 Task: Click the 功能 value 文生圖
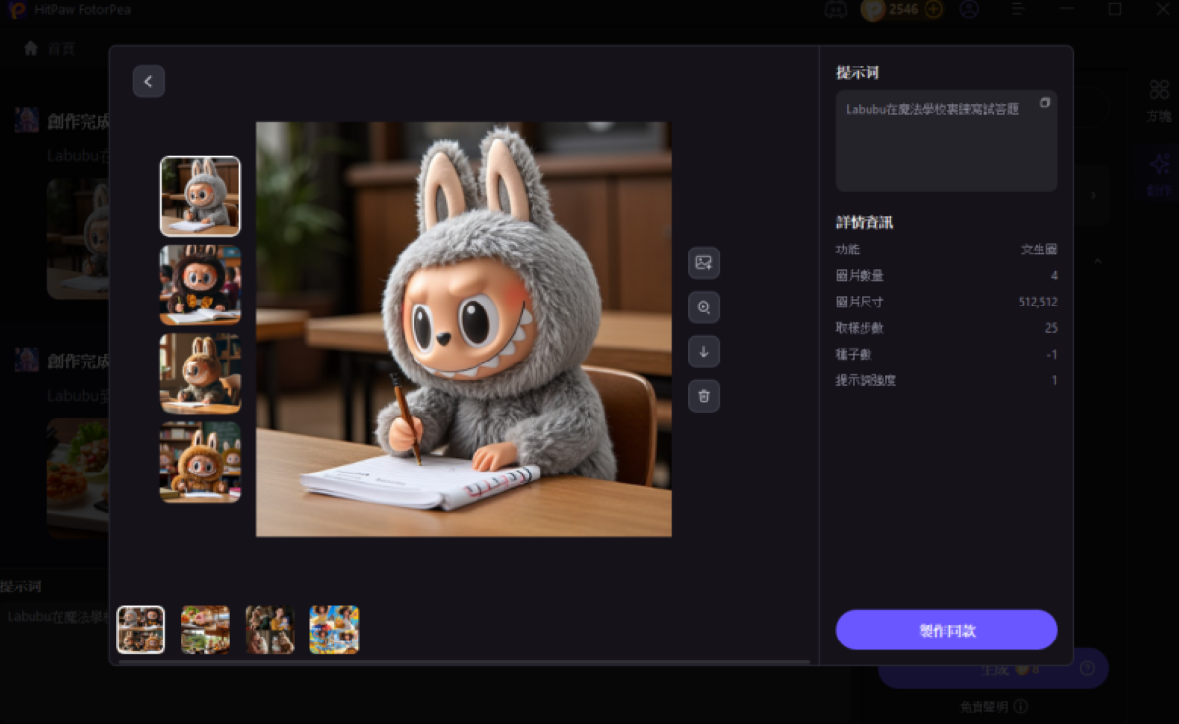tap(1039, 250)
